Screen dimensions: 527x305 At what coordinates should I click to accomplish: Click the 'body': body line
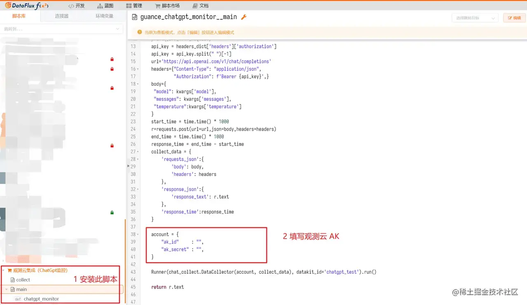pyautogui.click(x=187, y=167)
